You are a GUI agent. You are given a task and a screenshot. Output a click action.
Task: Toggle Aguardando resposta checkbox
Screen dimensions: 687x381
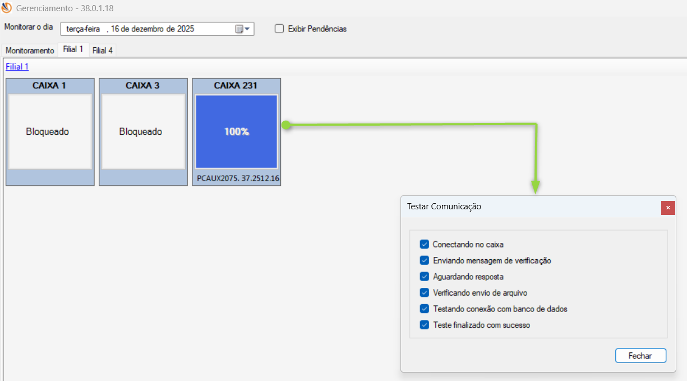(424, 277)
